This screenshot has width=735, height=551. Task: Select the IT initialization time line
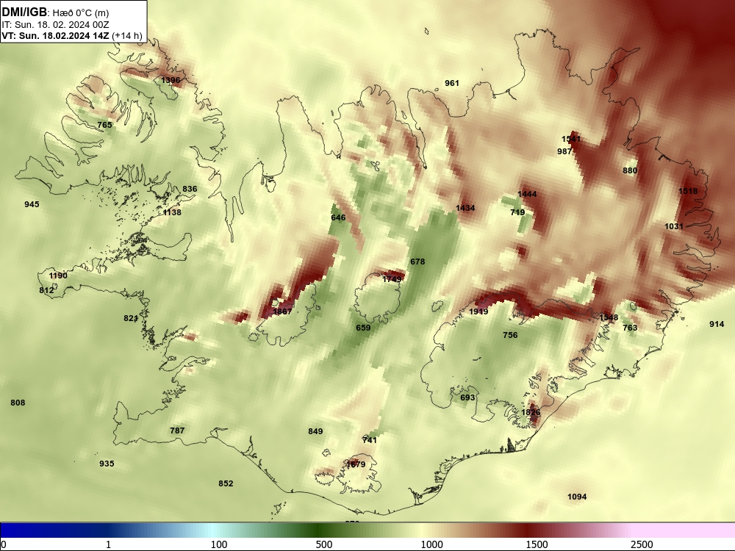coord(55,24)
